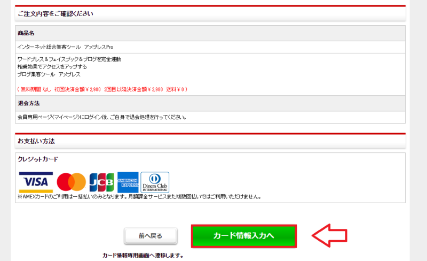Click the Mastercard logo
The width and height of the screenshot is (427, 261).
pyautogui.click(x=72, y=182)
